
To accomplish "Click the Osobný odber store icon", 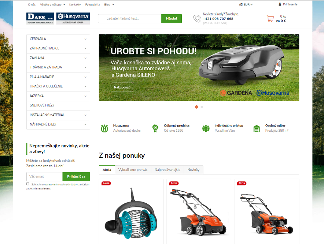I will [257, 128].
